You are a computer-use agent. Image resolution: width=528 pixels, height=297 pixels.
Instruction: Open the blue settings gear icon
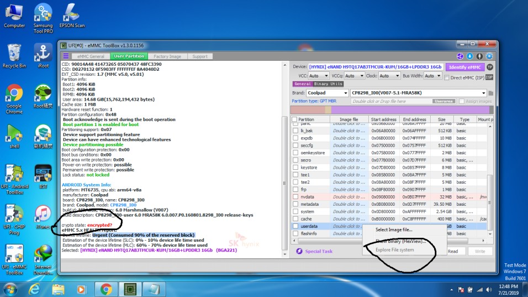pos(489,56)
